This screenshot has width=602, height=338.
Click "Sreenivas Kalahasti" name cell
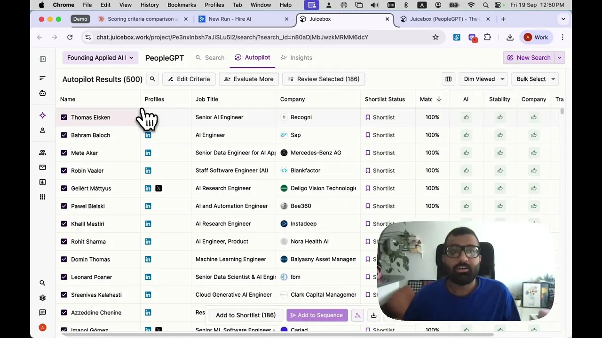click(x=96, y=295)
